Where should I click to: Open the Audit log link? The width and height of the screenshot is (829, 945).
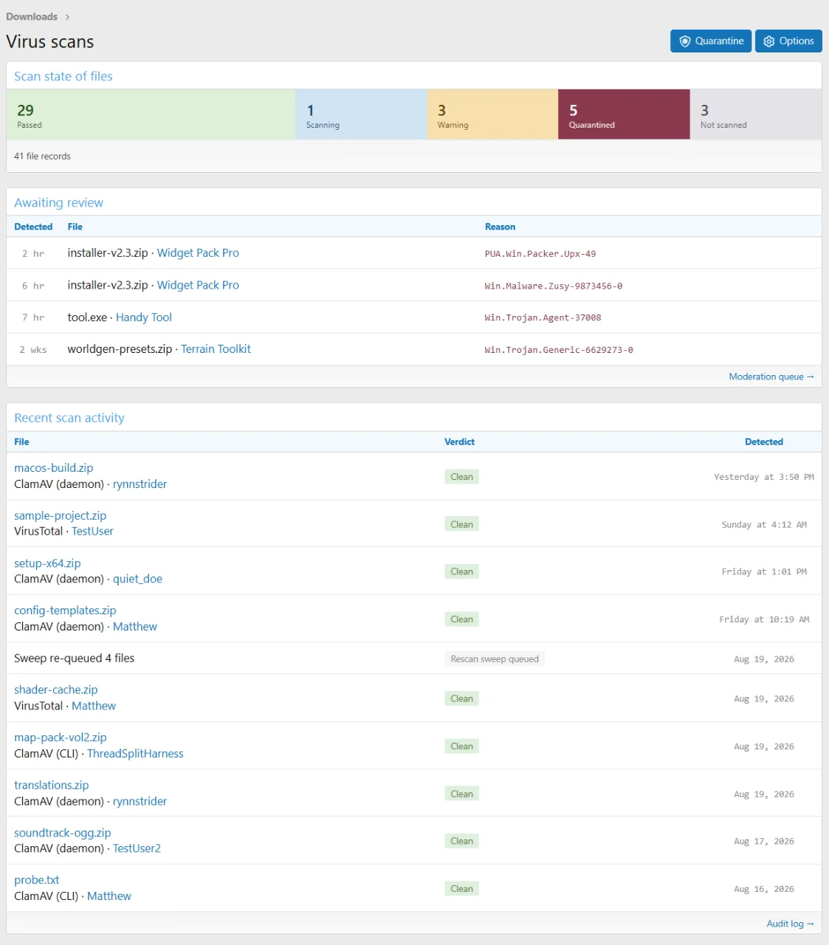pos(790,924)
